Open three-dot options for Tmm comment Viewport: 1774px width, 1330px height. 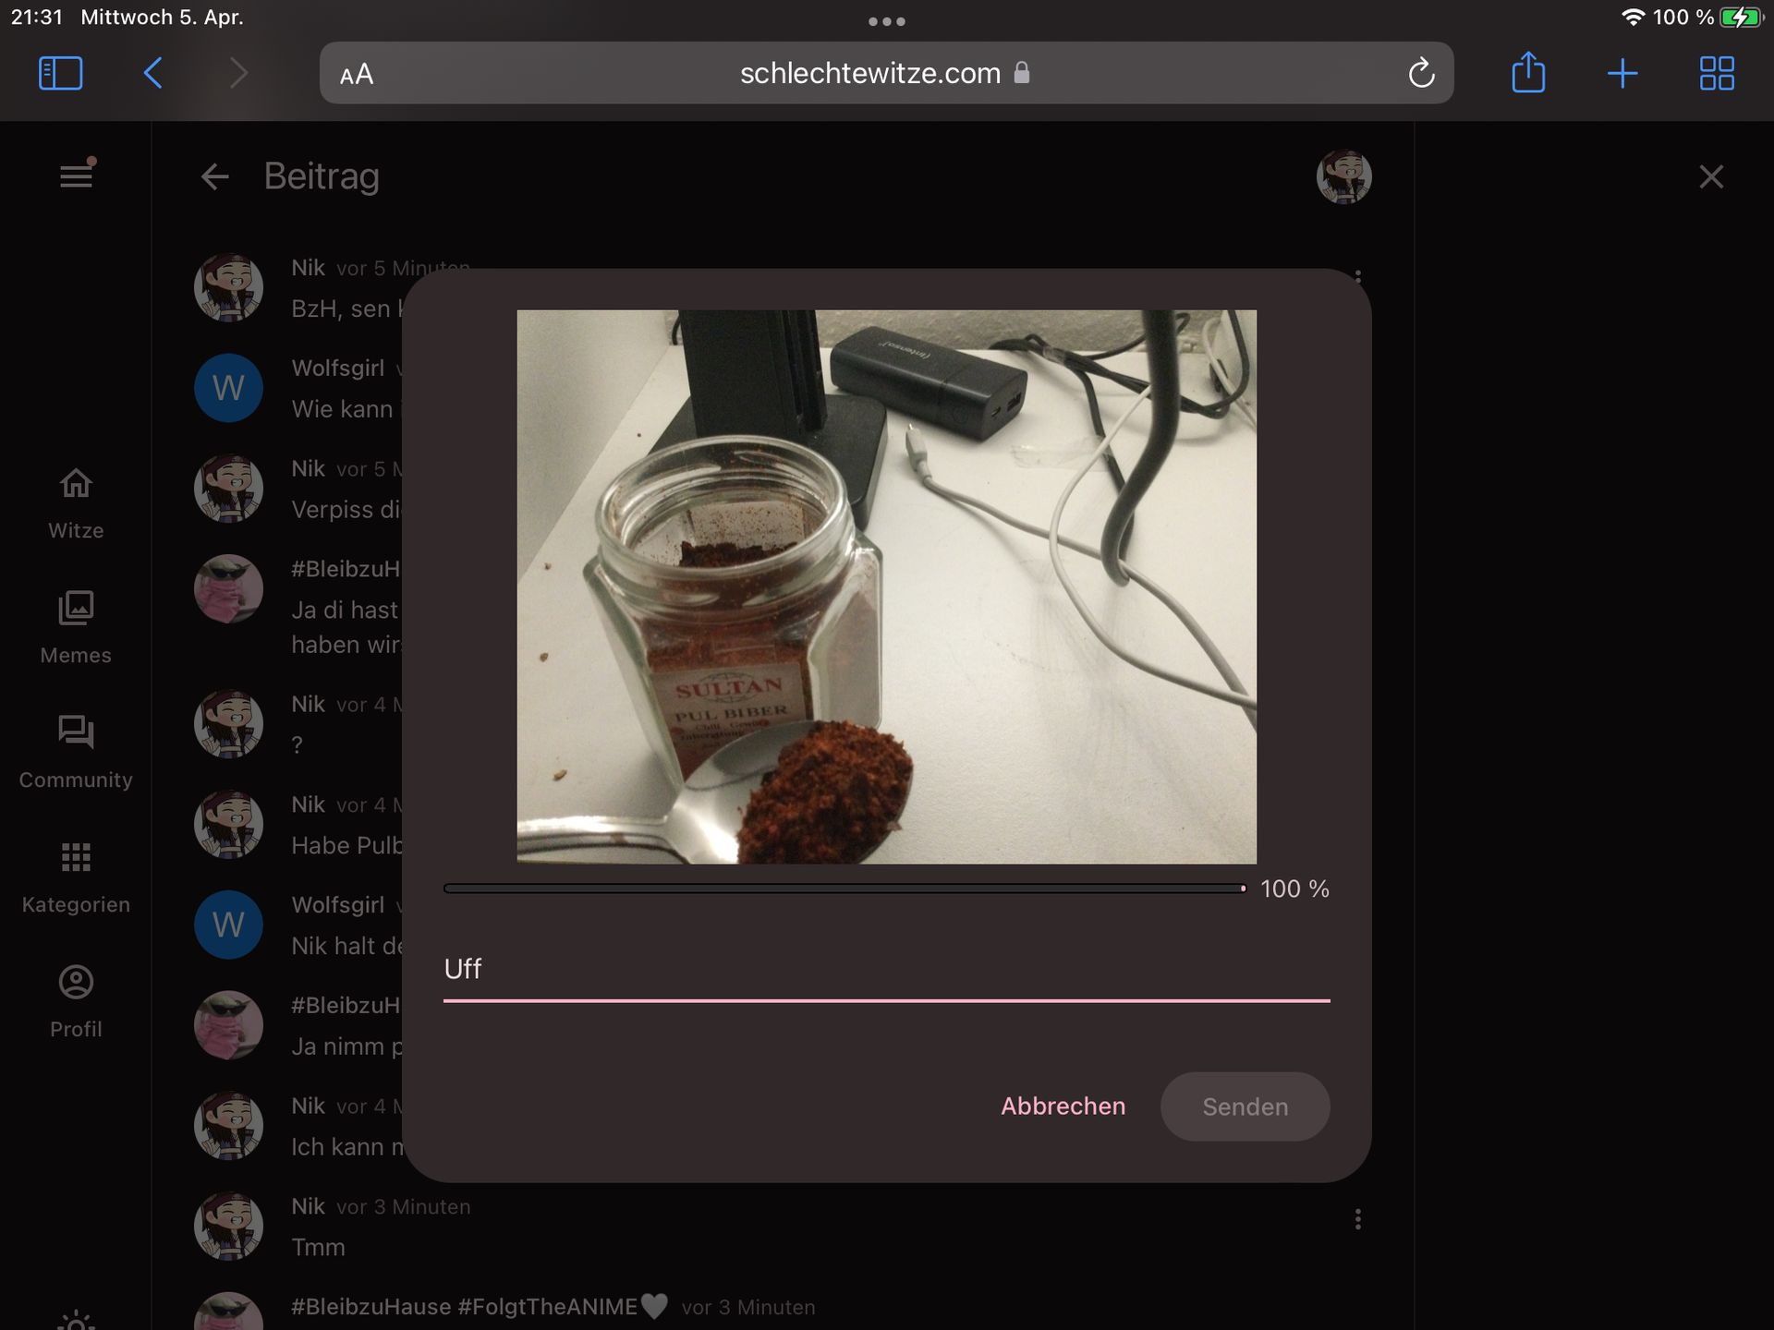pos(1357,1219)
